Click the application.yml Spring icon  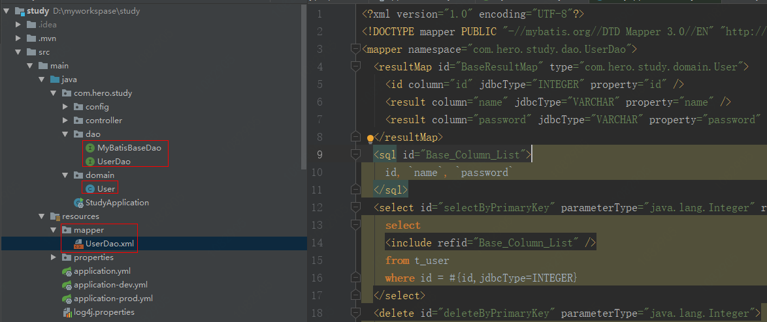(x=67, y=271)
